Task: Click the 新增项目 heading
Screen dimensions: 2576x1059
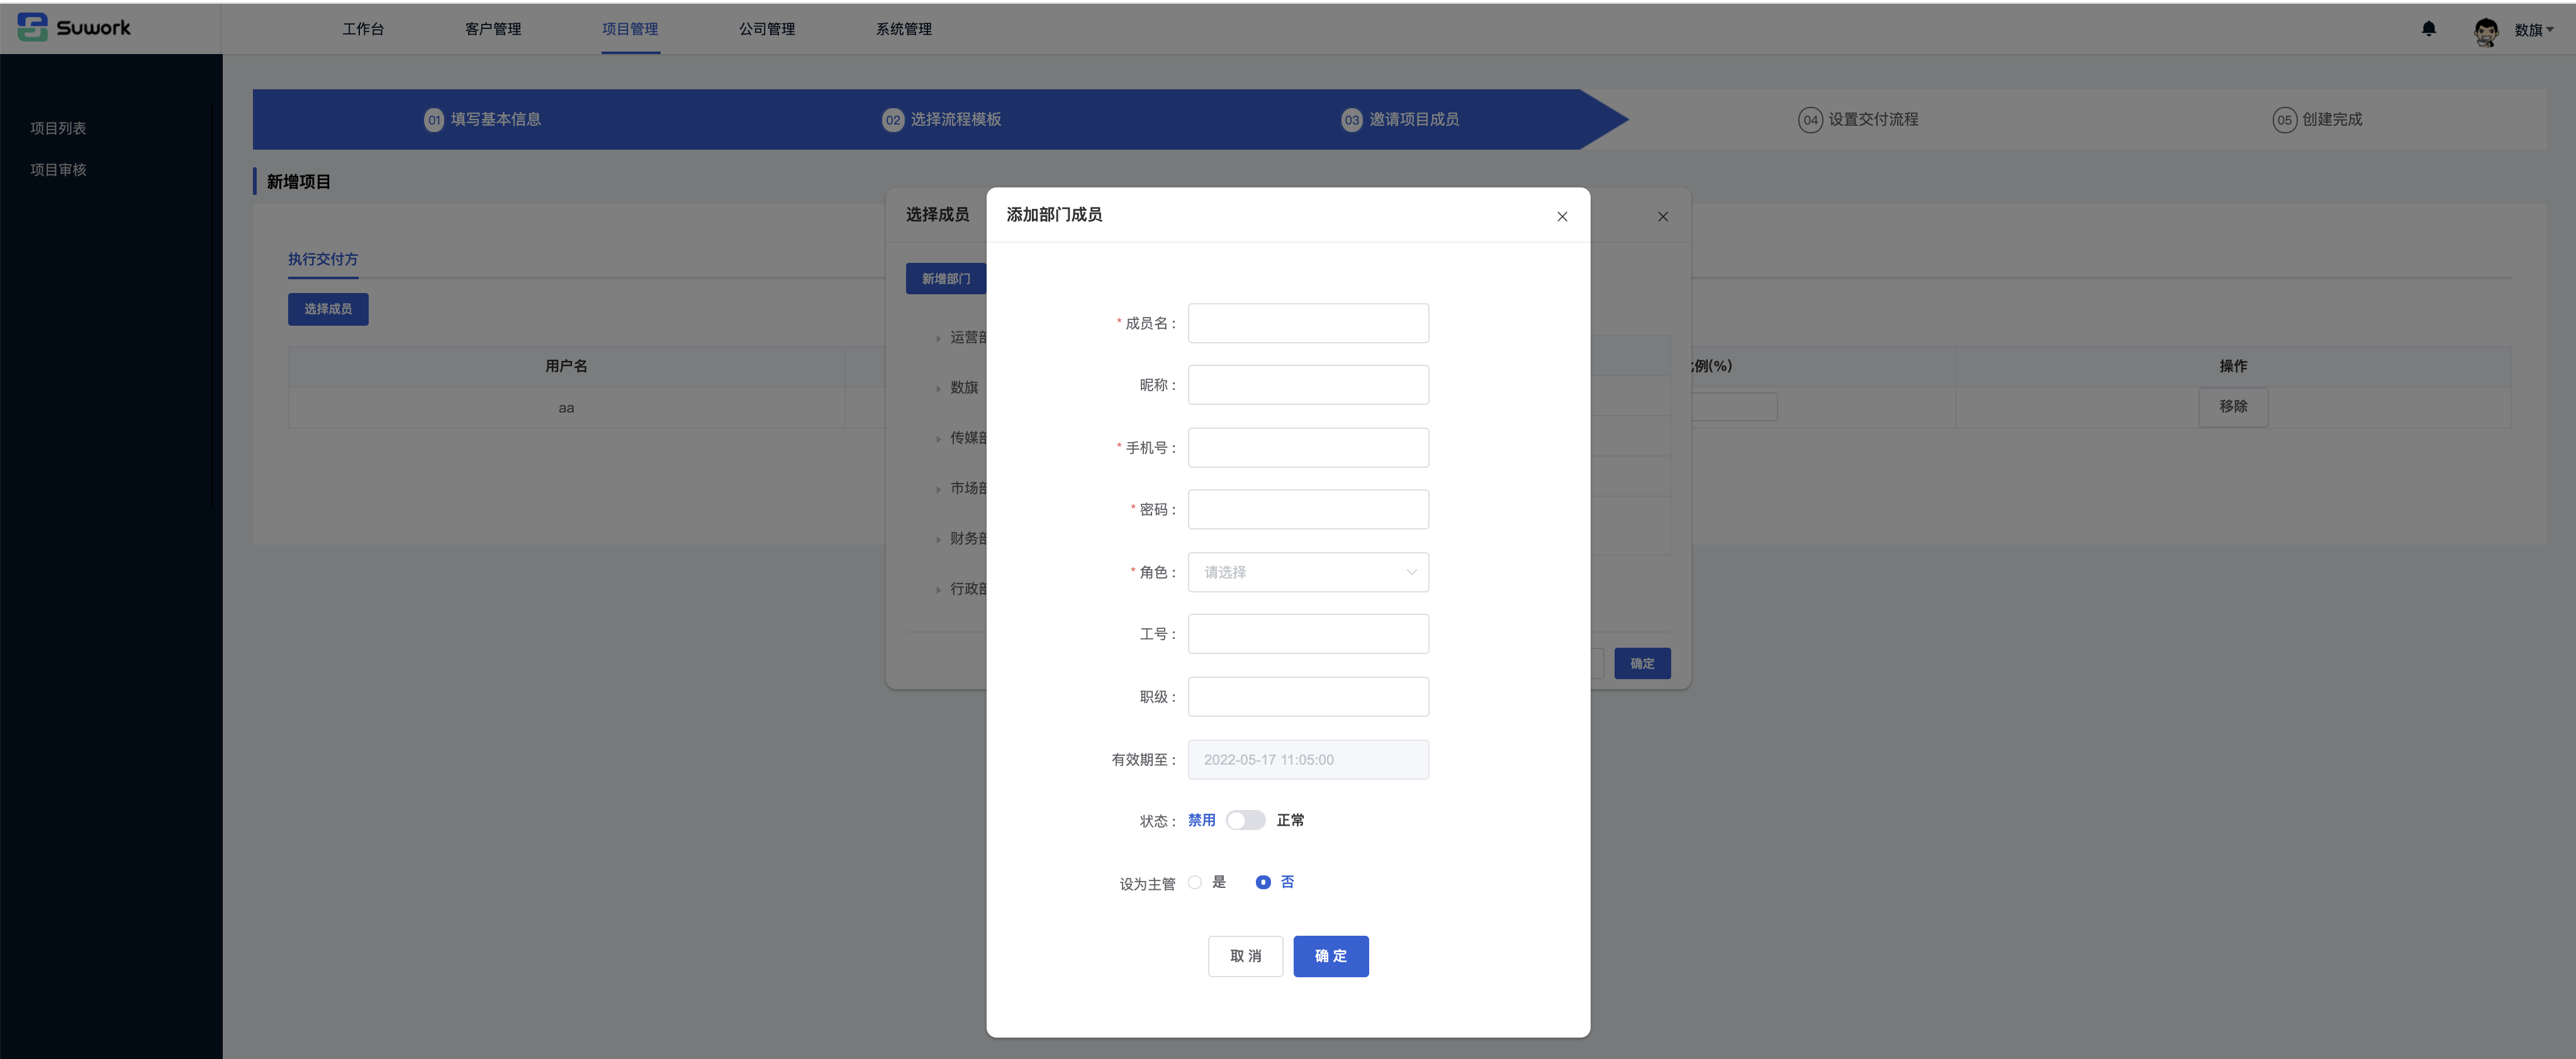Action: (298, 182)
